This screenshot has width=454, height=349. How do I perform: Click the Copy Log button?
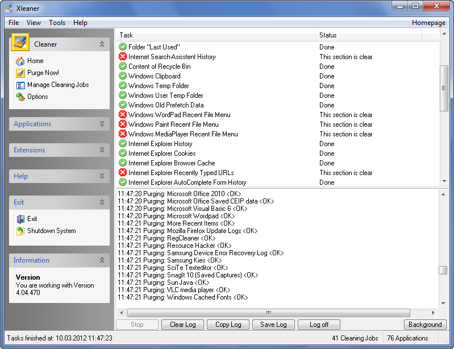(x=228, y=325)
